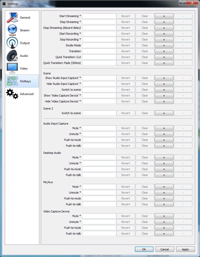Clear Video Capture Device Push-to-mute hotkey
Screen dimensions: 200x257
point(145,228)
